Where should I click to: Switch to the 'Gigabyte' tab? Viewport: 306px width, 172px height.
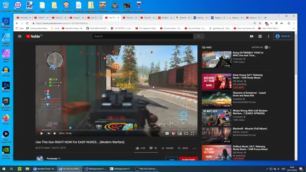[218, 18]
